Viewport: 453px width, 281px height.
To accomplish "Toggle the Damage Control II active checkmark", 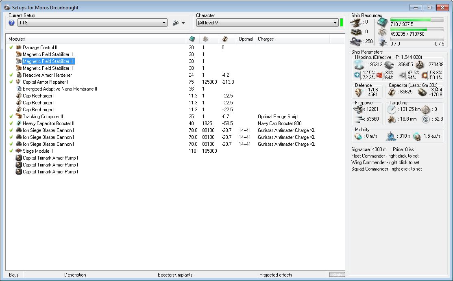I will pos(11,48).
